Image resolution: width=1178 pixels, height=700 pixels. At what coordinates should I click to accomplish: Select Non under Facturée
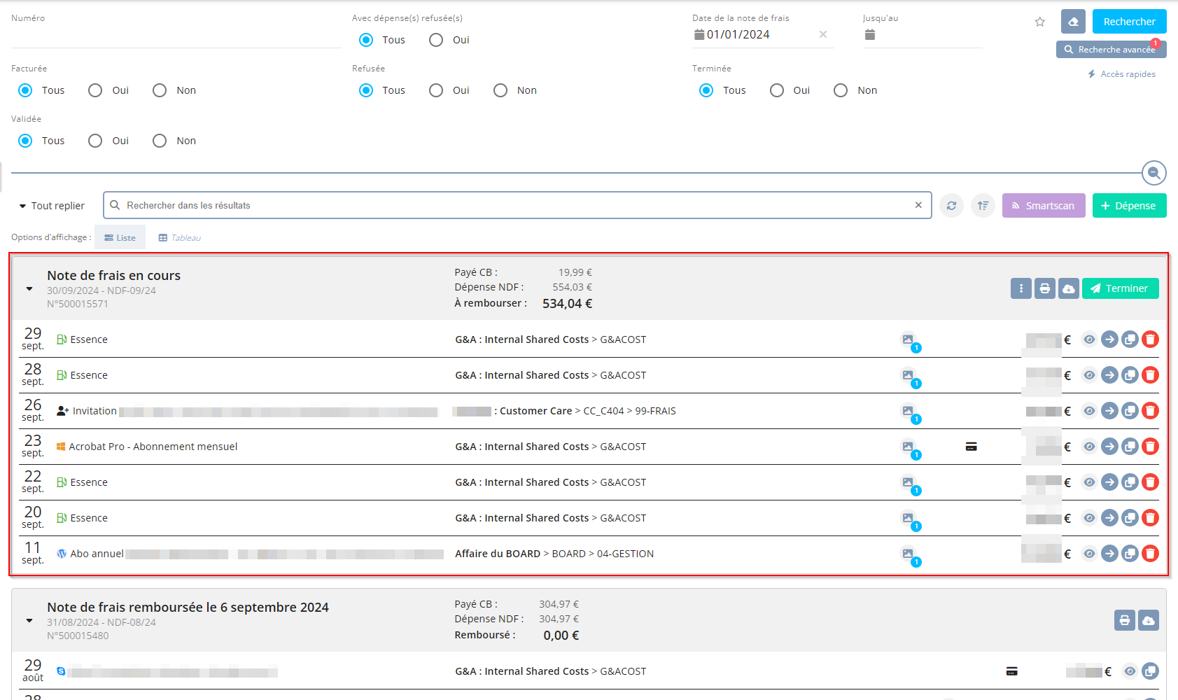point(160,90)
